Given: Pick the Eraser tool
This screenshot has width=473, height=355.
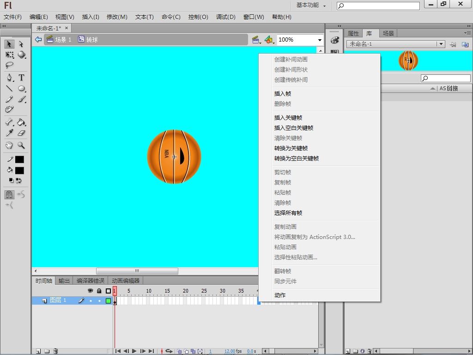Looking at the screenshot, I should (21, 133).
